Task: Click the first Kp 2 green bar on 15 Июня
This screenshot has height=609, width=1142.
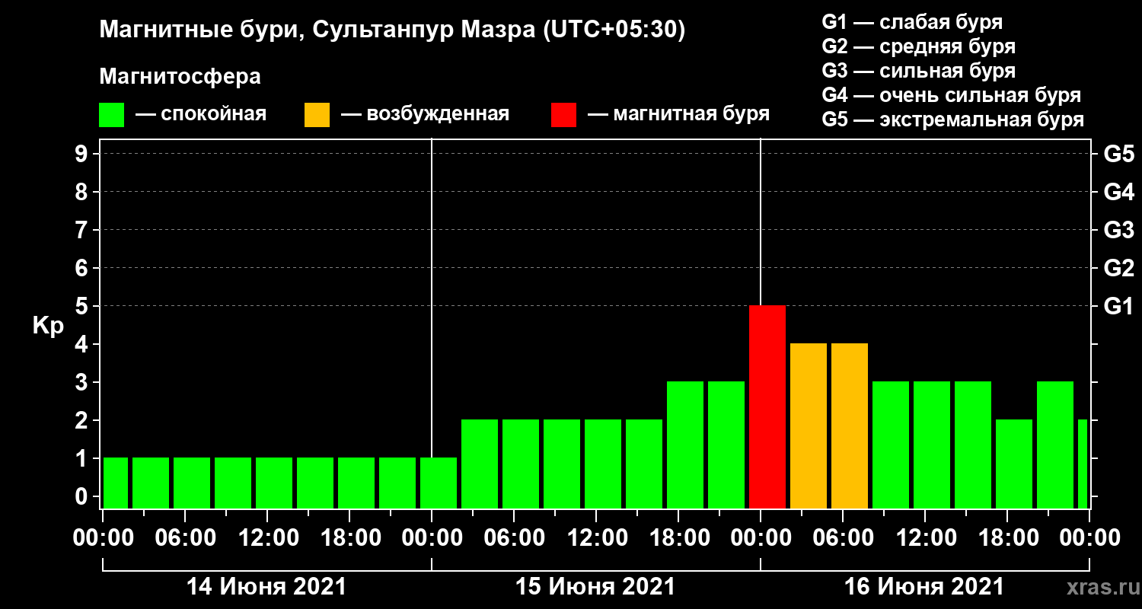Action: [480, 464]
